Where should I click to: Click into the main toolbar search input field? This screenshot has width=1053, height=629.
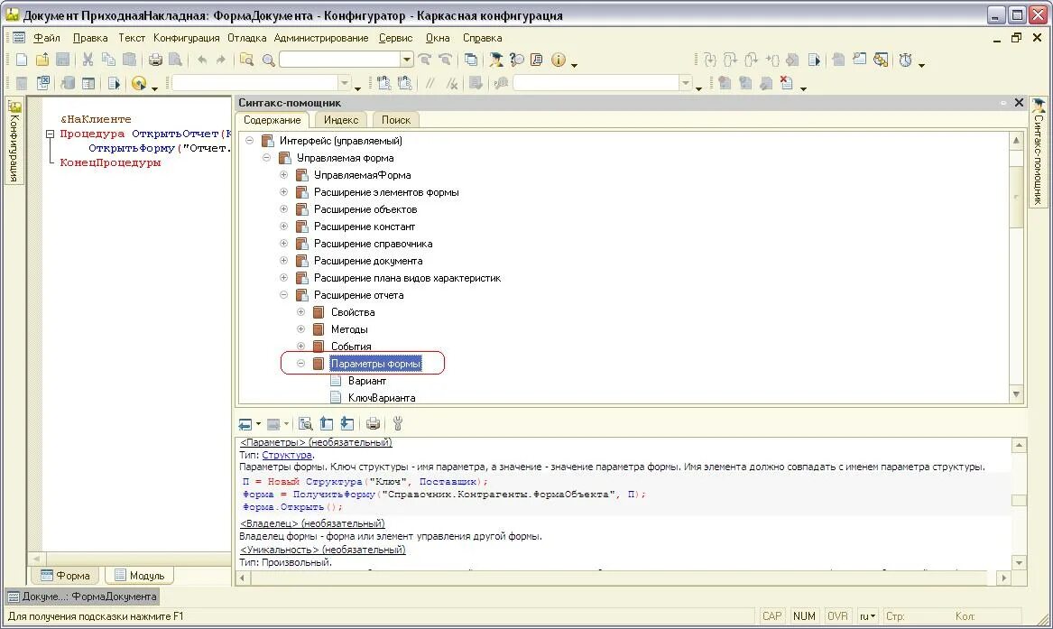[340, 60]
